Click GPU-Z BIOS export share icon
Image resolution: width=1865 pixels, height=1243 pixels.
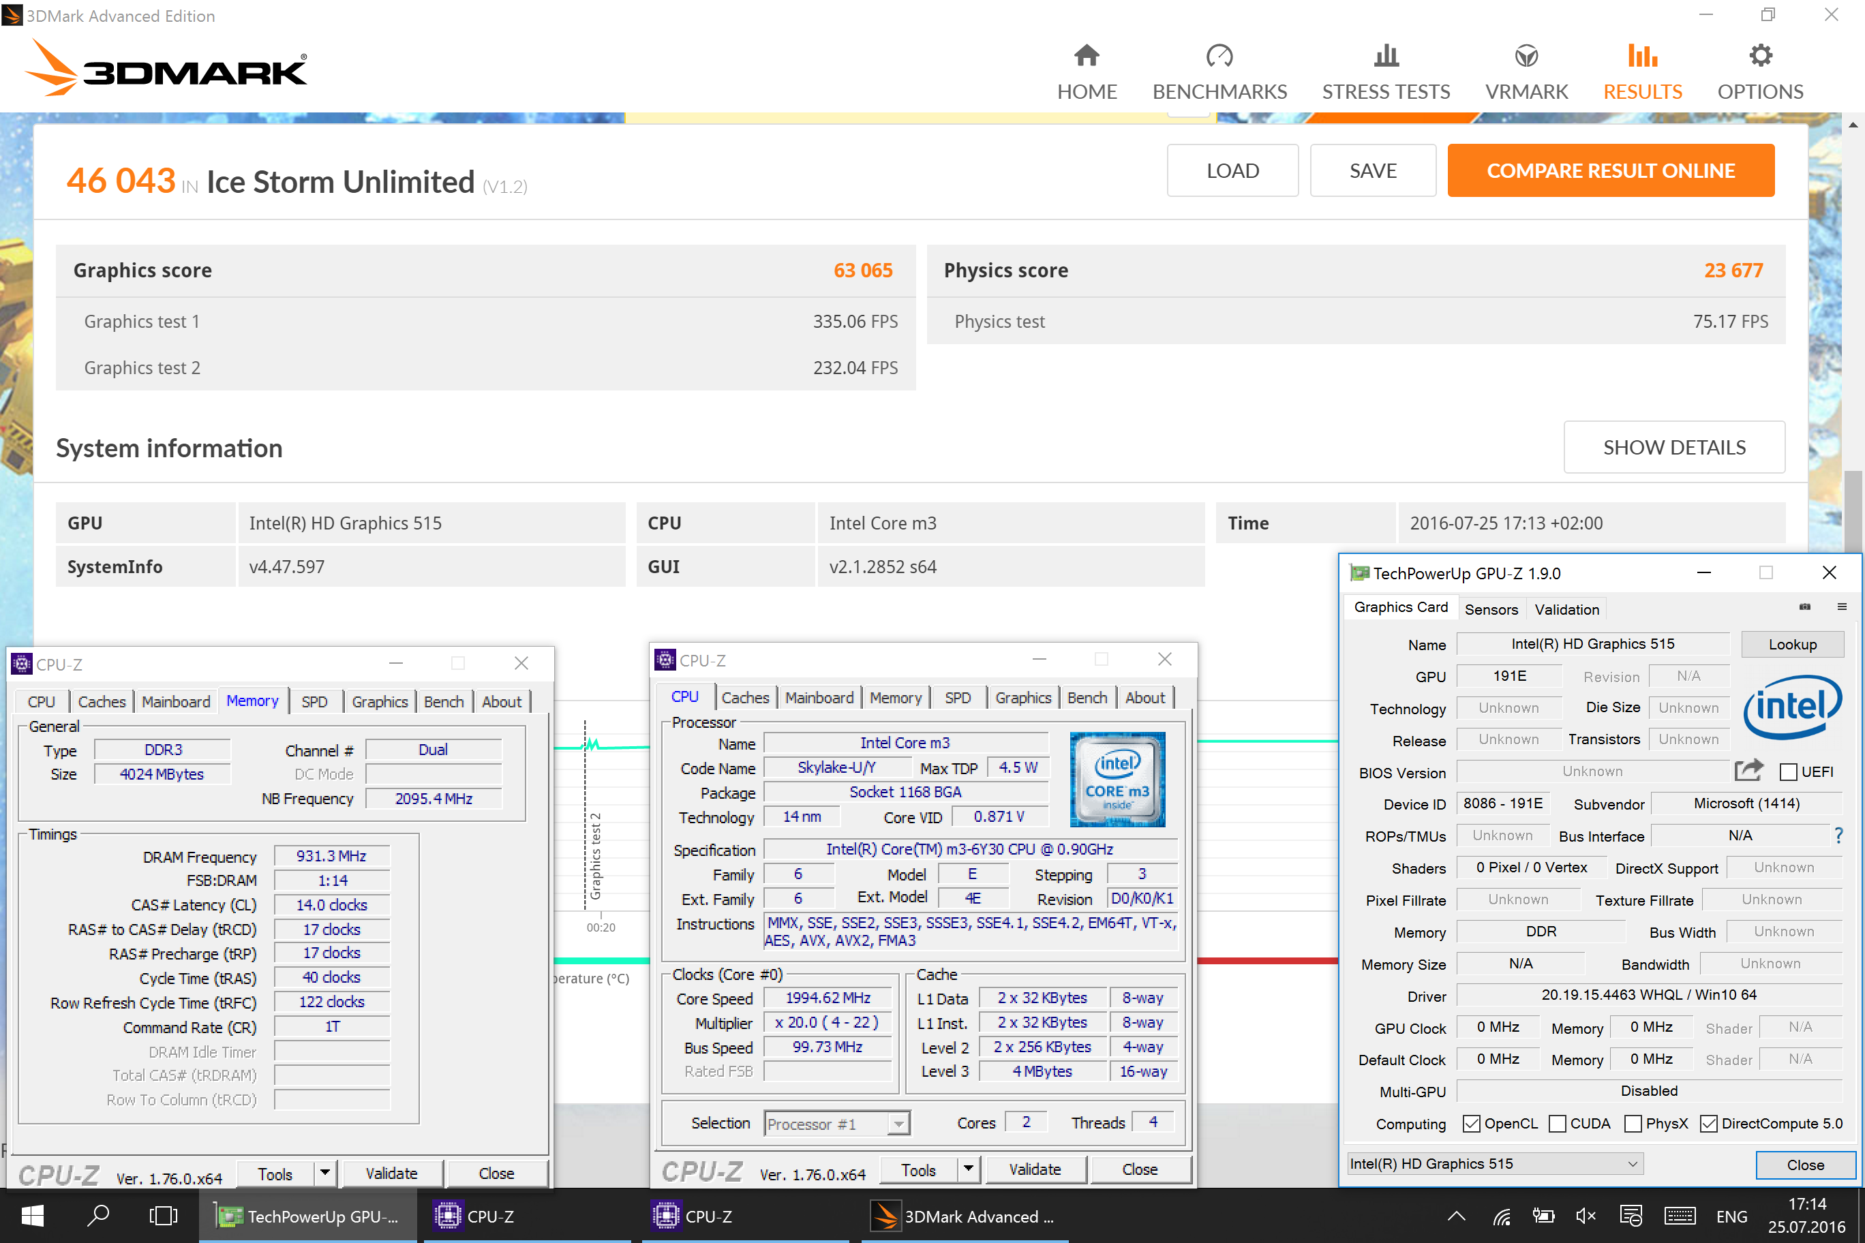click(1748, 771)
